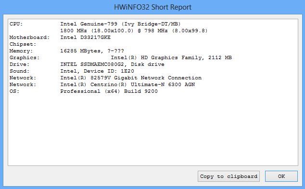Click the 82579V Gigabit Network Connection line

click(x=131, y=78)
